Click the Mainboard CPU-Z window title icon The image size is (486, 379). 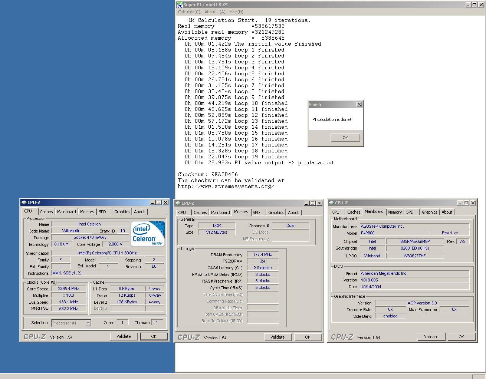point(332,203)
